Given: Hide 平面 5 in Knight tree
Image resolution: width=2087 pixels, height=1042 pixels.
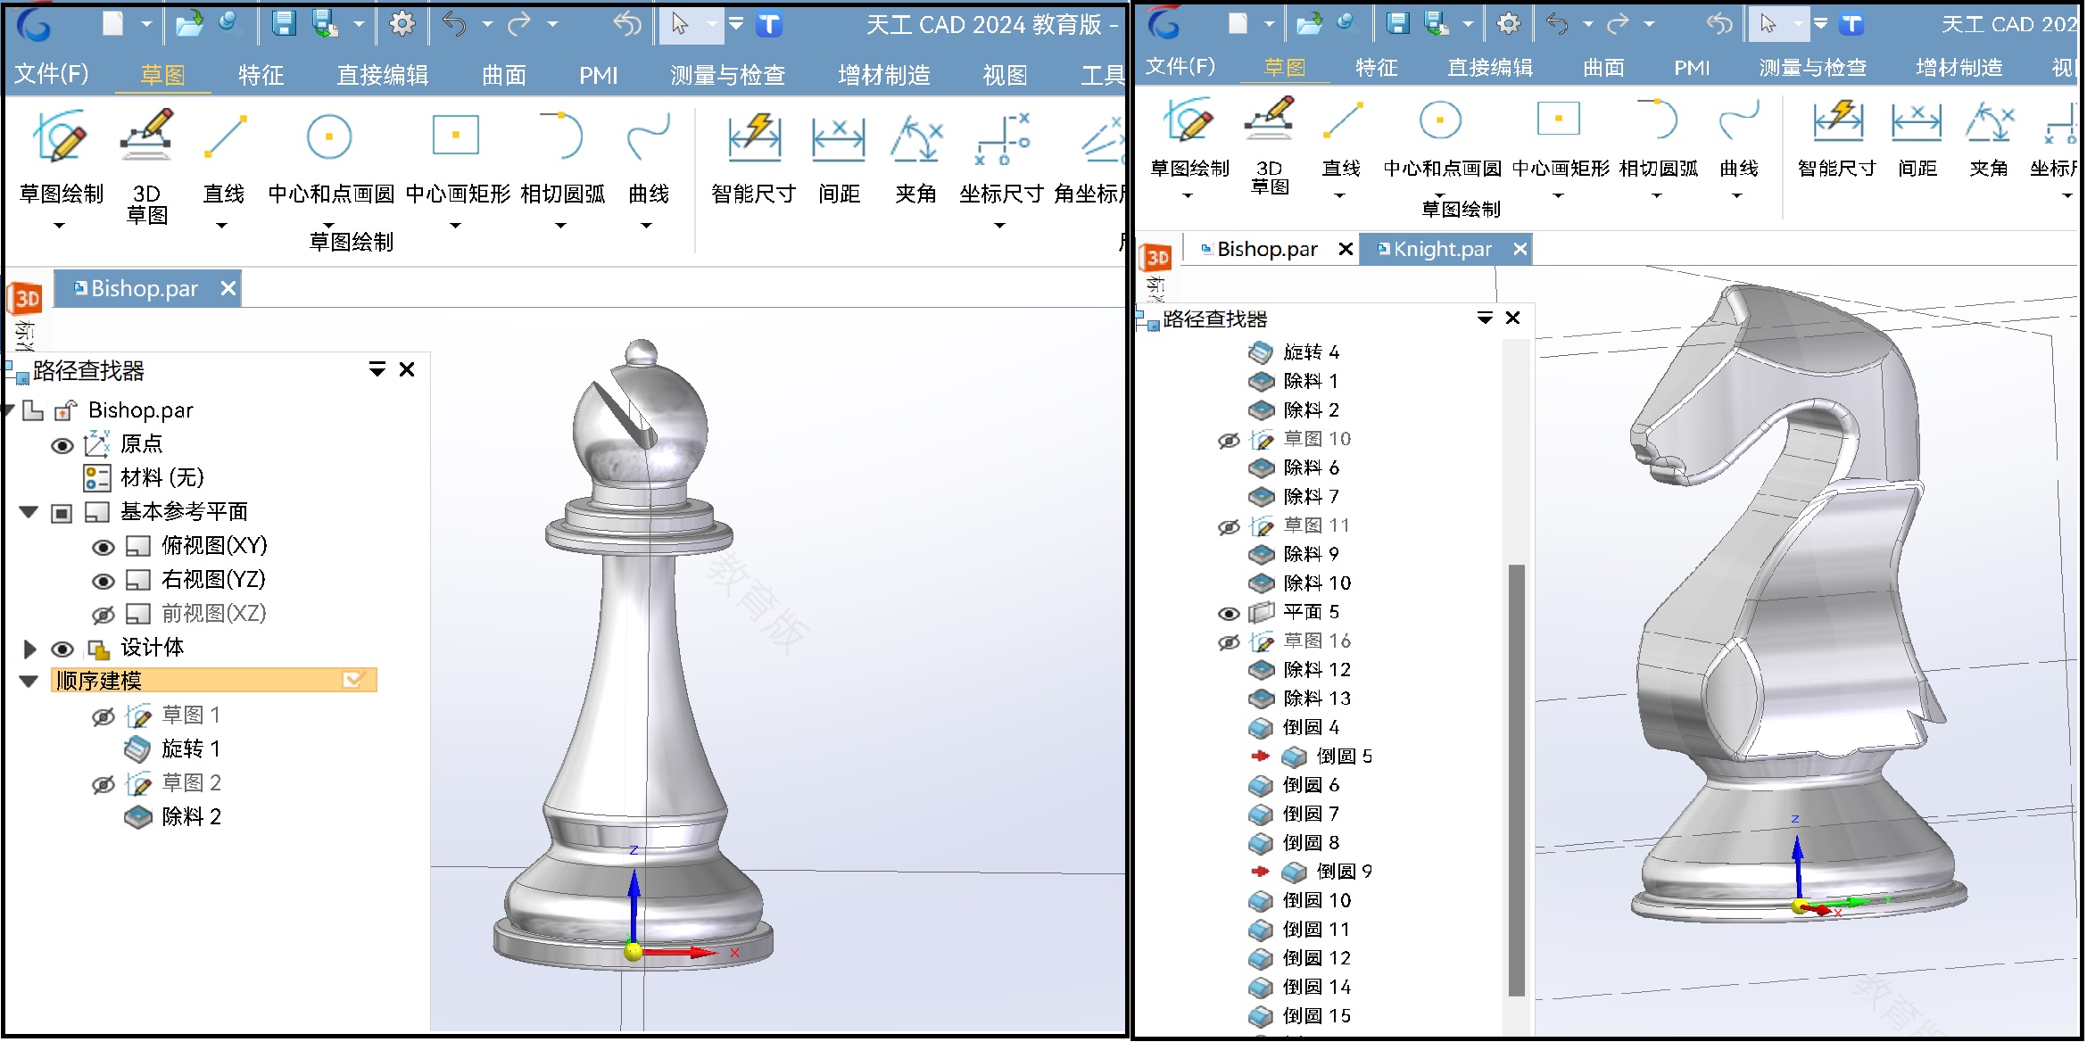Looking at the screenshot, I should point(1229,613).
